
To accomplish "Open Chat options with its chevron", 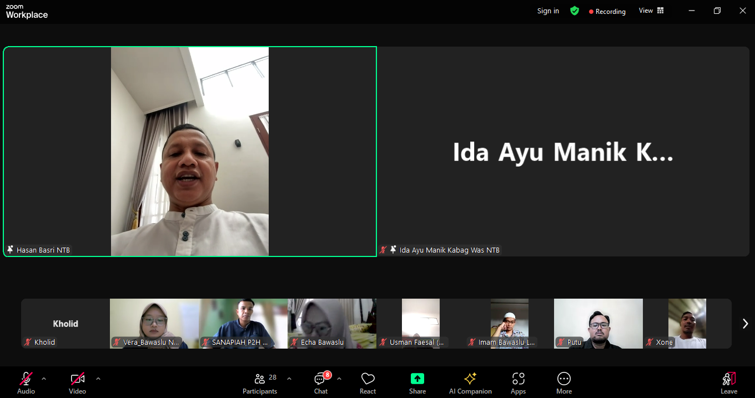I will coord(339,379).
